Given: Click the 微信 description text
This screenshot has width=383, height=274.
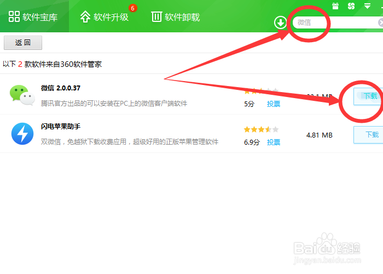Looking at the screenshot, I should point(114,104).
